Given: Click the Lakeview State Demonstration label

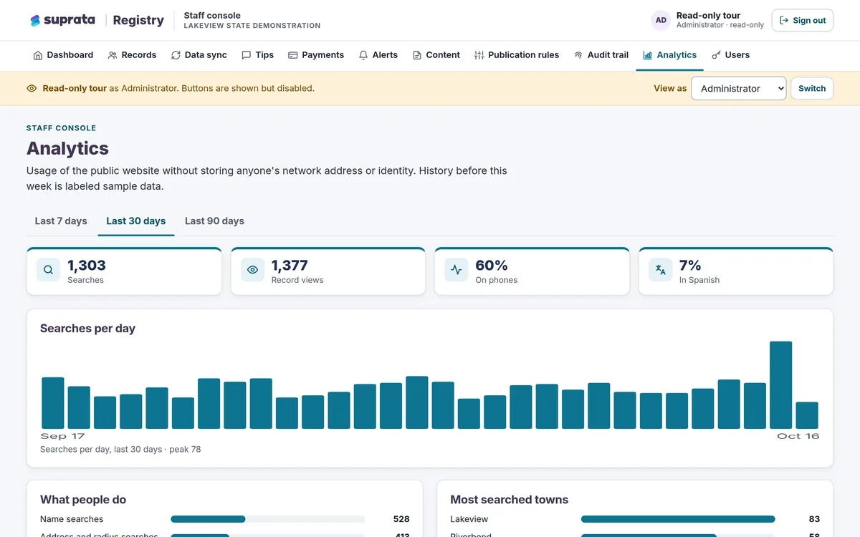Looking at the screenshot, I should [252, 26].
